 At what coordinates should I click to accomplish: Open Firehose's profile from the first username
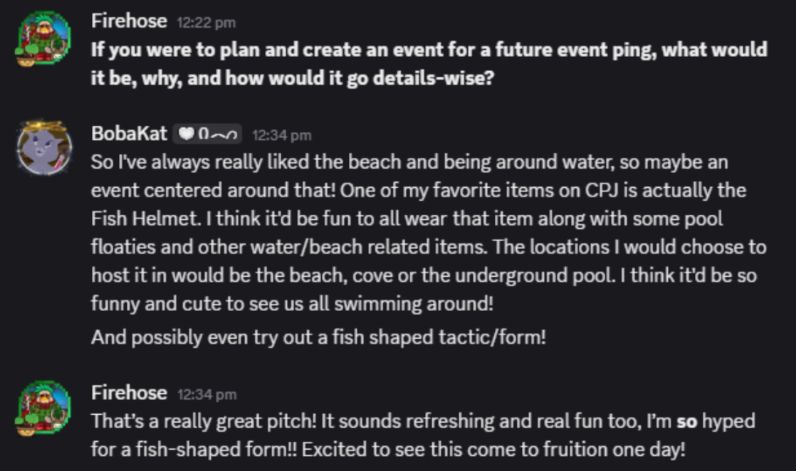coord(129,21)
